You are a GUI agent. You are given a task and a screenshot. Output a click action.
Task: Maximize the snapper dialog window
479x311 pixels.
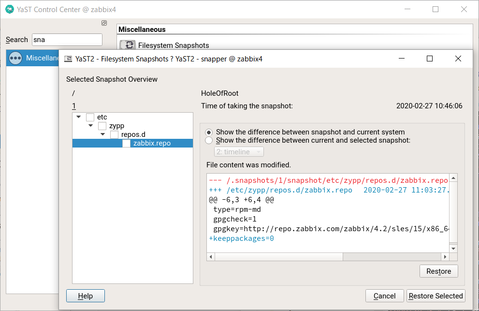click(x=430, y=59)
